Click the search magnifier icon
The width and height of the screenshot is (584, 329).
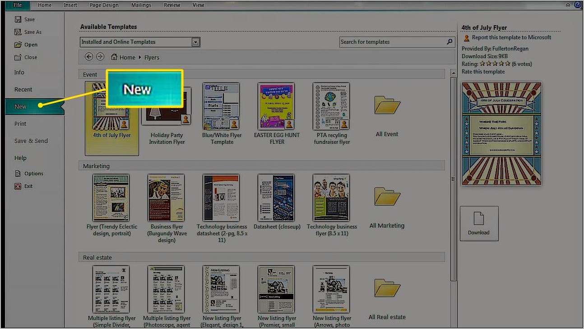click(x=450, y=41)
